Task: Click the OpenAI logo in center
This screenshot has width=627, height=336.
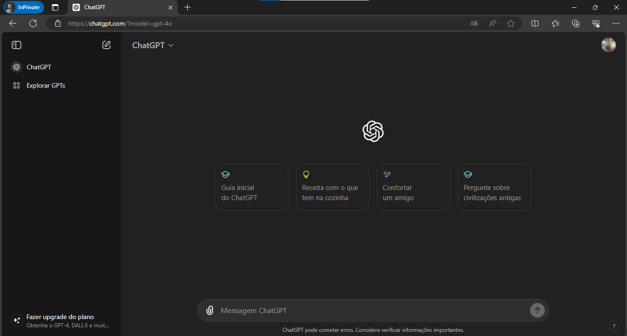Action: click(x=373, y=131)
